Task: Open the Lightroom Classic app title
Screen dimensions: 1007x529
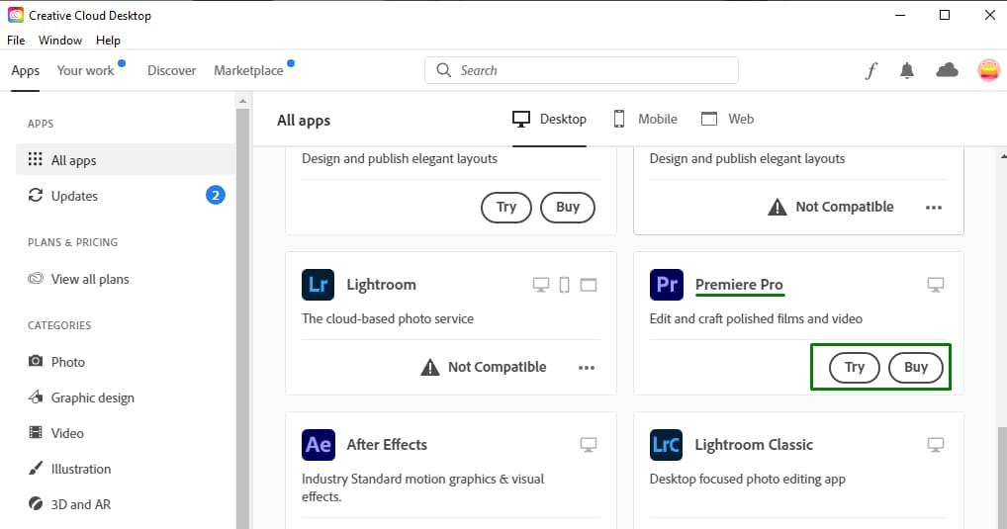Action: pyautogui.click(x=754, y=444)
